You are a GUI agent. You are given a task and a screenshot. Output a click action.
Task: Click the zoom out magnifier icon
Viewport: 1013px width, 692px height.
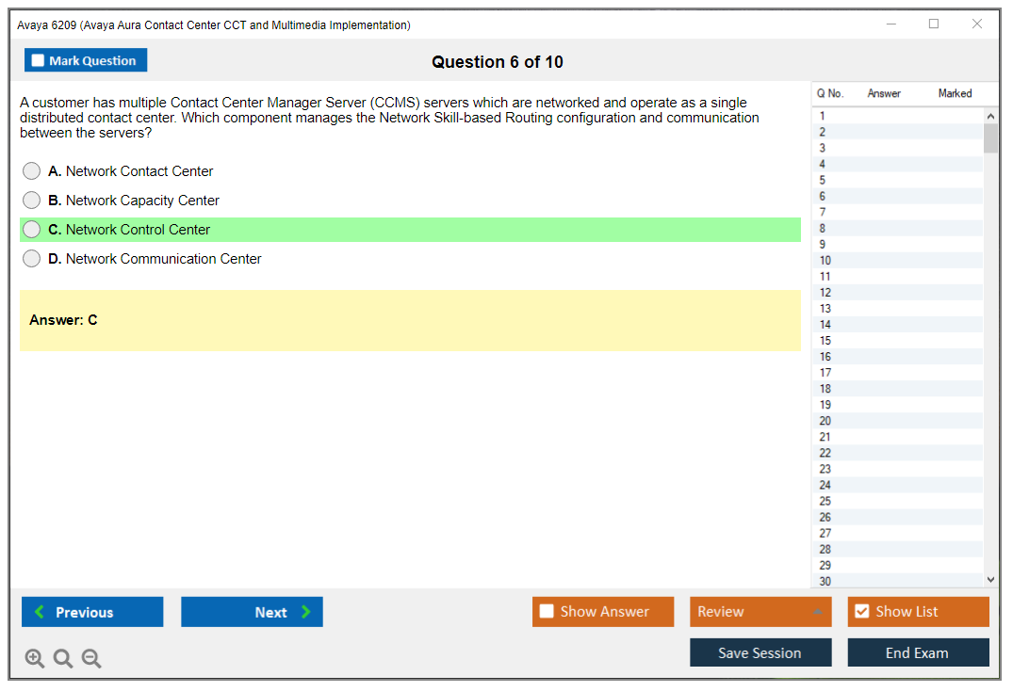(x=91, y=659)
